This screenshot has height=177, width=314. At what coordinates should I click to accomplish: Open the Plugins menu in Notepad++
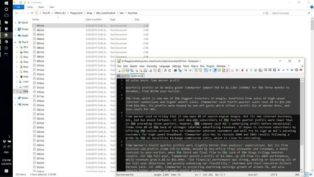(x=210, y=66)
